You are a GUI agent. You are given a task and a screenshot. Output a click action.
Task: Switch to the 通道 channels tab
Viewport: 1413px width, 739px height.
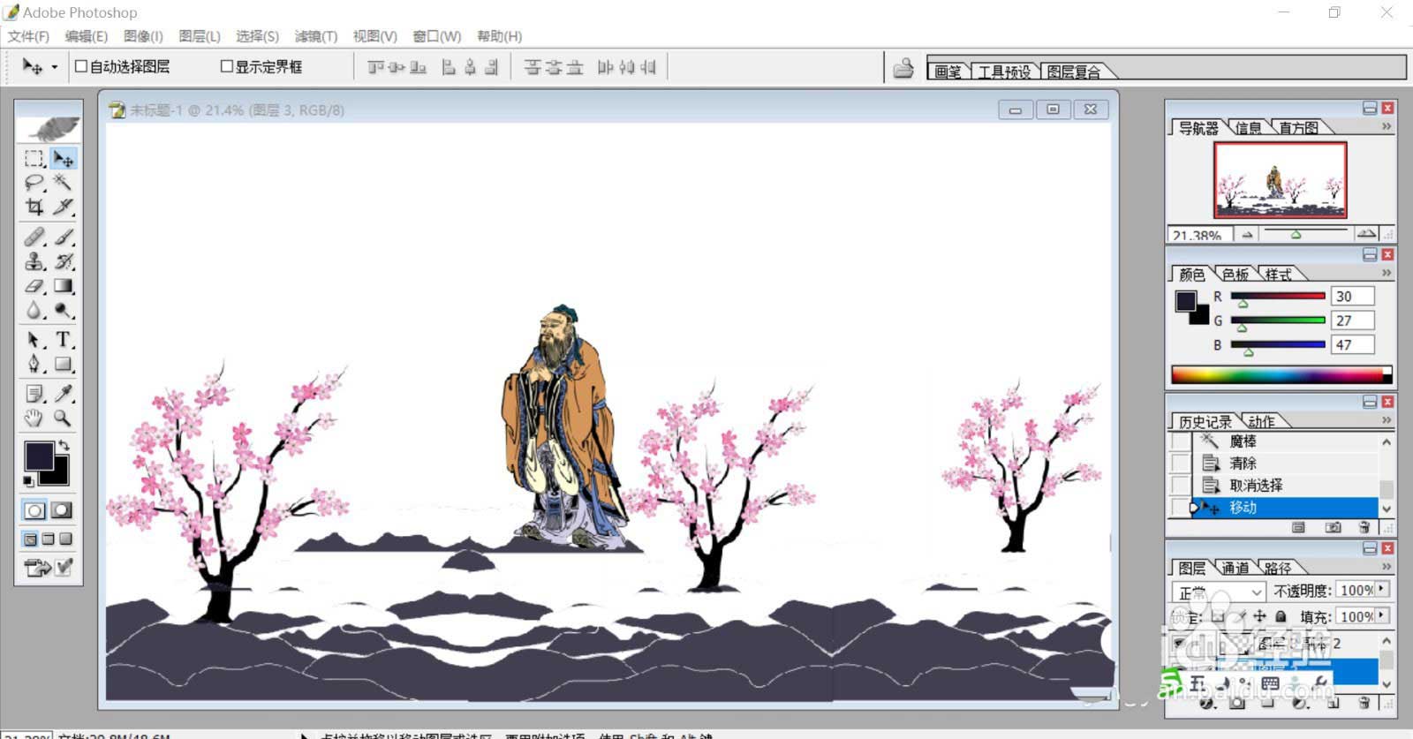[x=1235, y=568]
